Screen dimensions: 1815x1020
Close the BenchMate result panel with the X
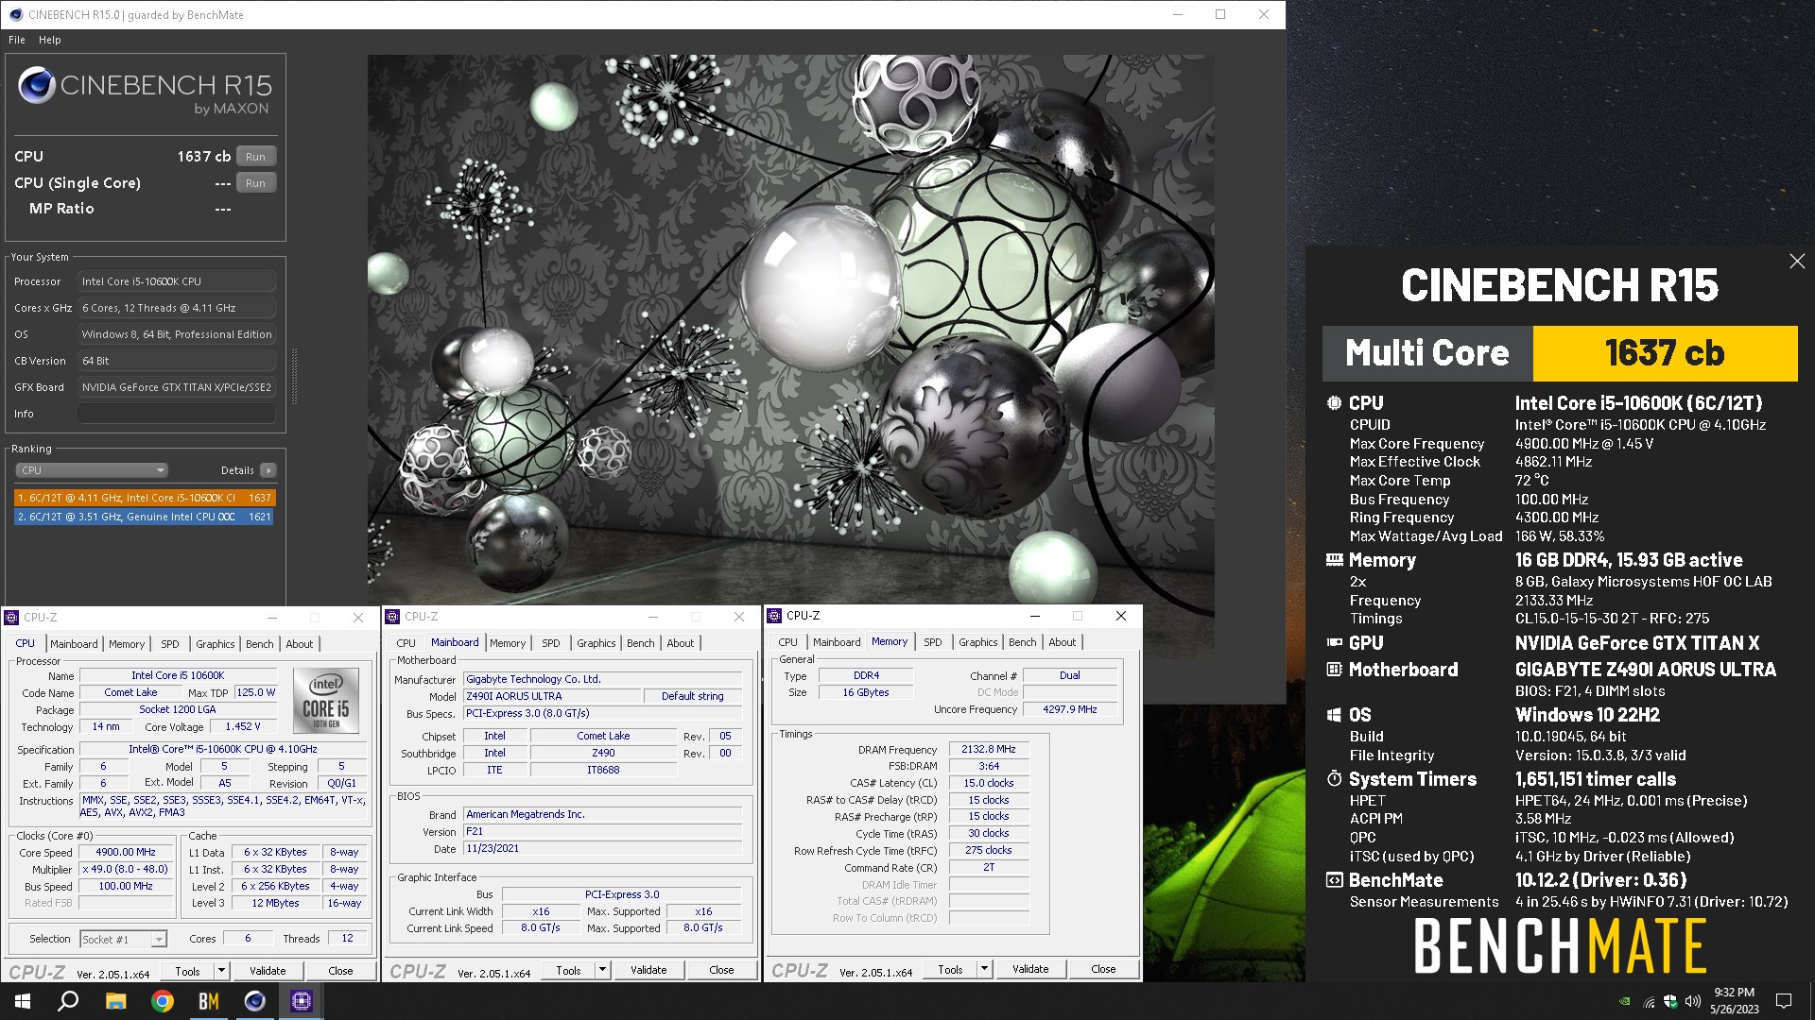point(1797,261)
